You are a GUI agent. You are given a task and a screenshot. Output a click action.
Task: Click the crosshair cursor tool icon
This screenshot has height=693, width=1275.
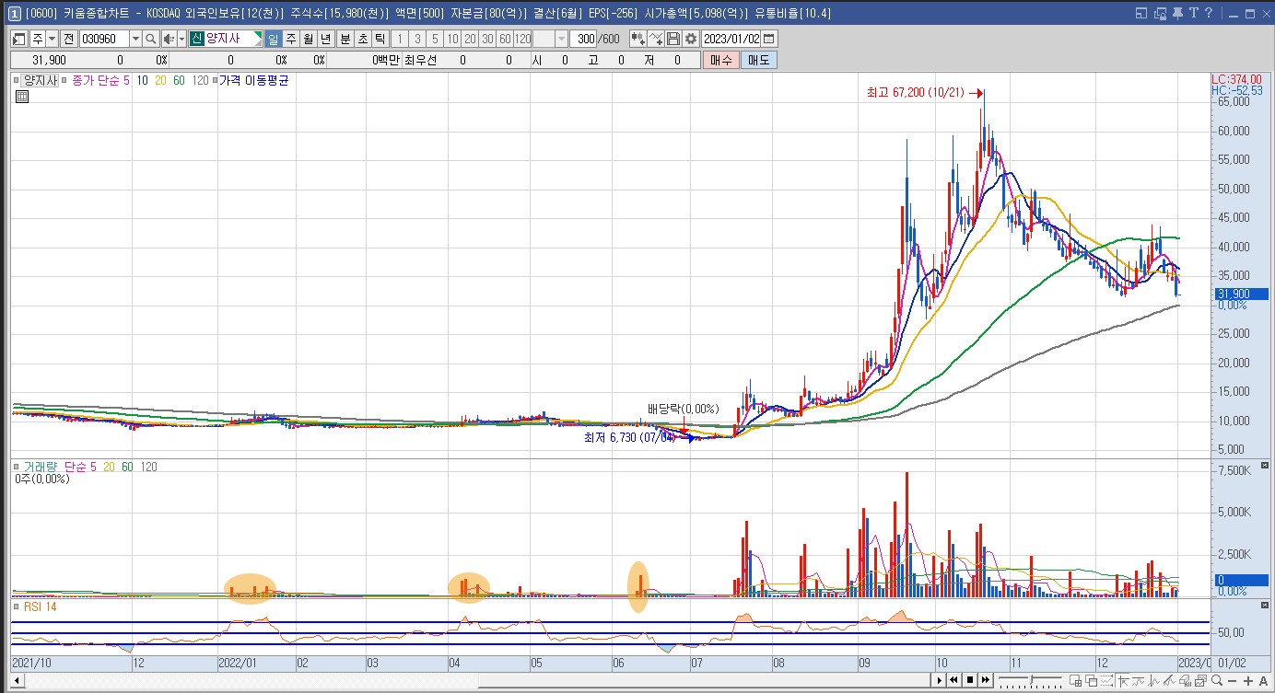pos(1122,680)
